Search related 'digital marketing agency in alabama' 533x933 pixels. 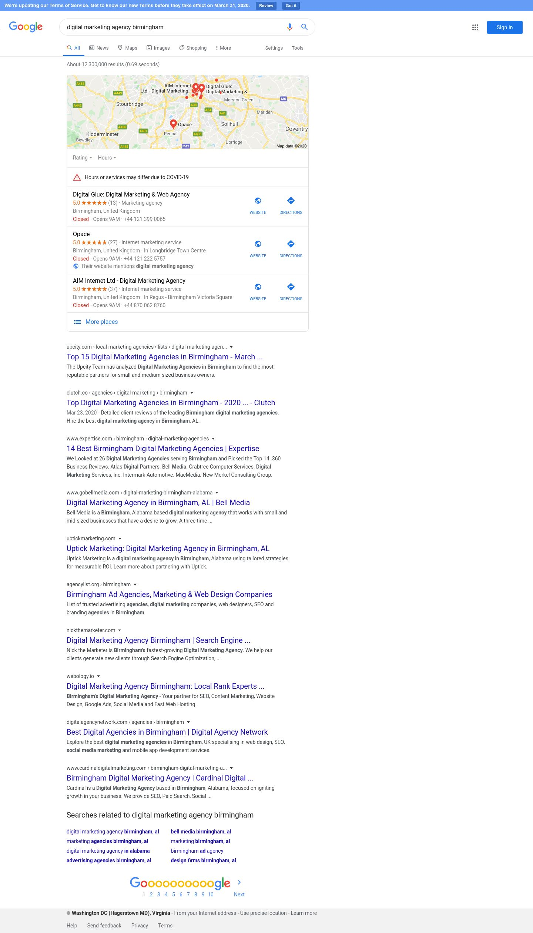coord(108,851)
